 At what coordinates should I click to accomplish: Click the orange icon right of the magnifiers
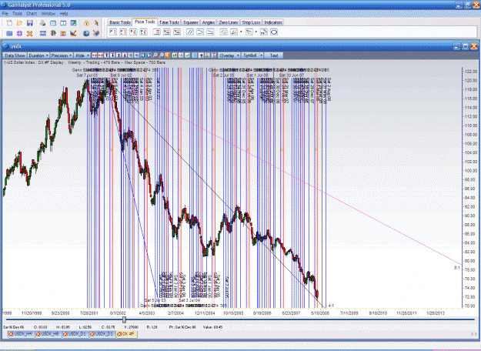point(168,55)
